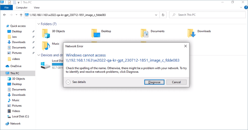The width and height of the screenshot is (248, 130).
Task: Select the Local Disk drive icon
Action: pos(45,65)
